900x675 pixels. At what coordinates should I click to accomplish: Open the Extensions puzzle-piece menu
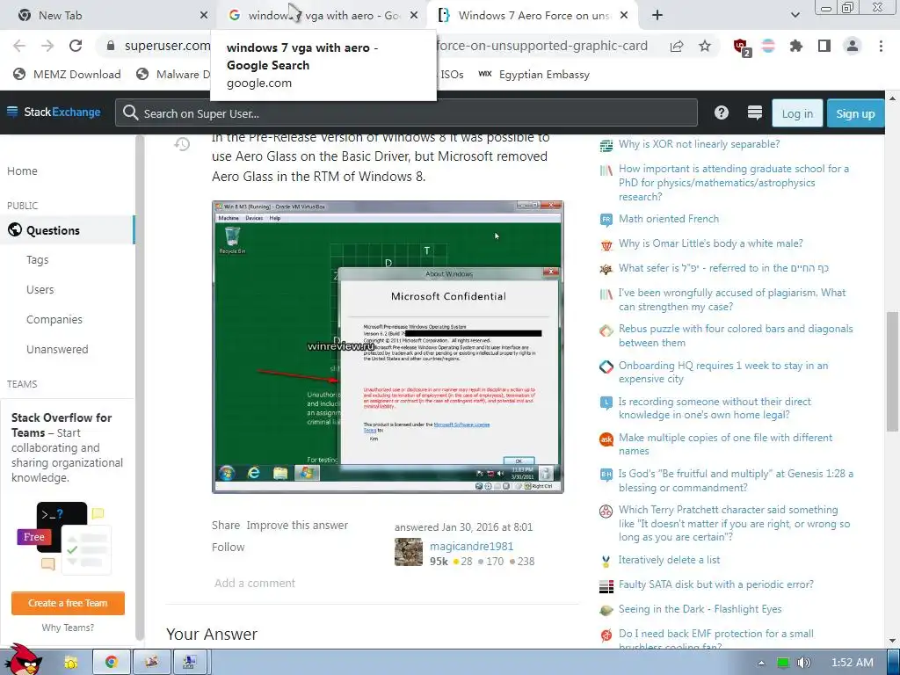point(796,46)
